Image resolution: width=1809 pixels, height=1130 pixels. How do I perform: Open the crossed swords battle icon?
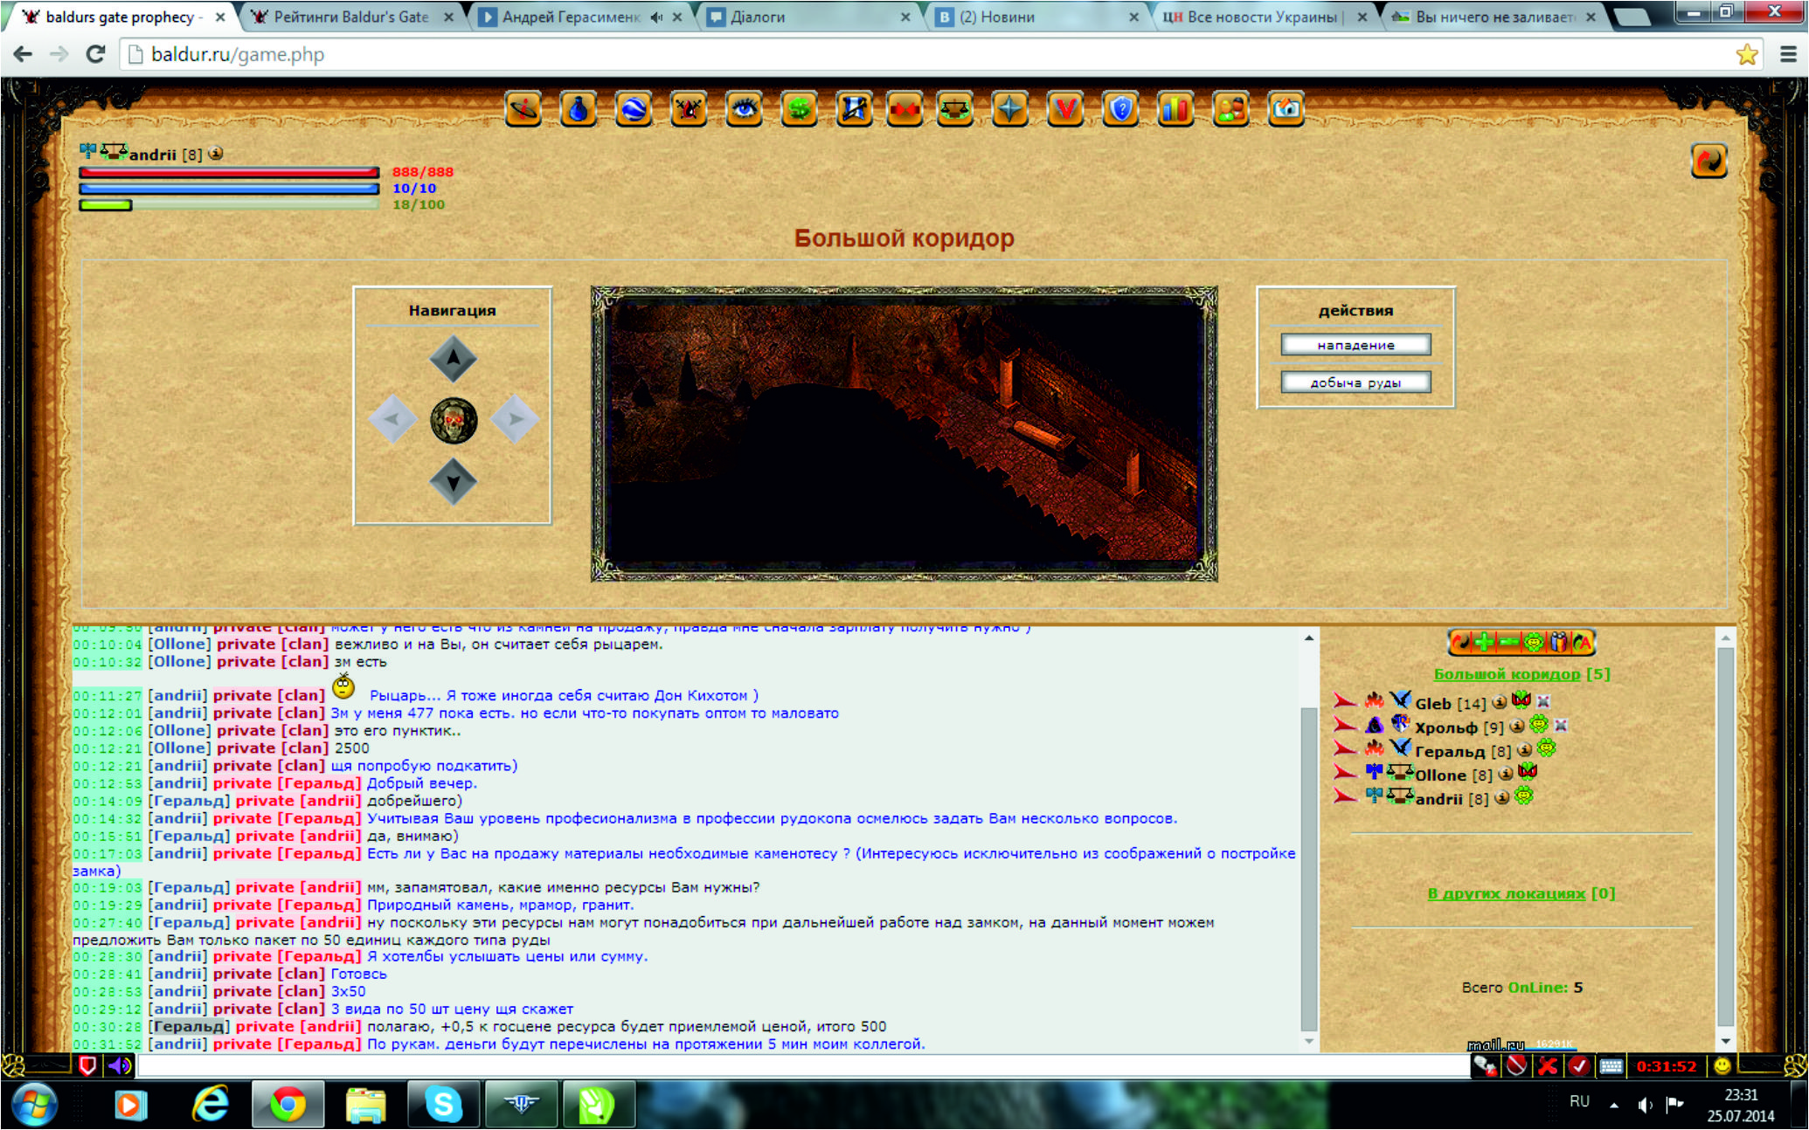[x=689, y=109]
